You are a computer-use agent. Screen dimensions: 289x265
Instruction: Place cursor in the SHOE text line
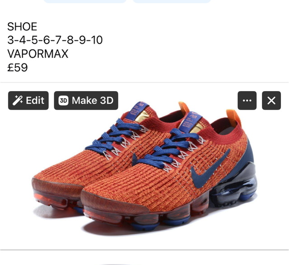[22, 26]
